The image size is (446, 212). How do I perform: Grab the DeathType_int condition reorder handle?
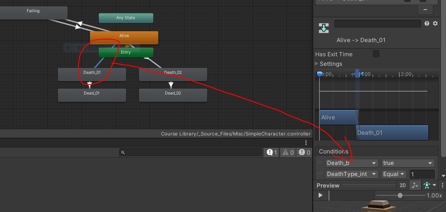coord(320,174)
